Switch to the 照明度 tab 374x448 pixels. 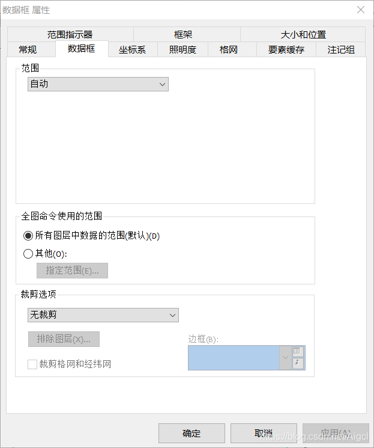click(x=182, y=50)
